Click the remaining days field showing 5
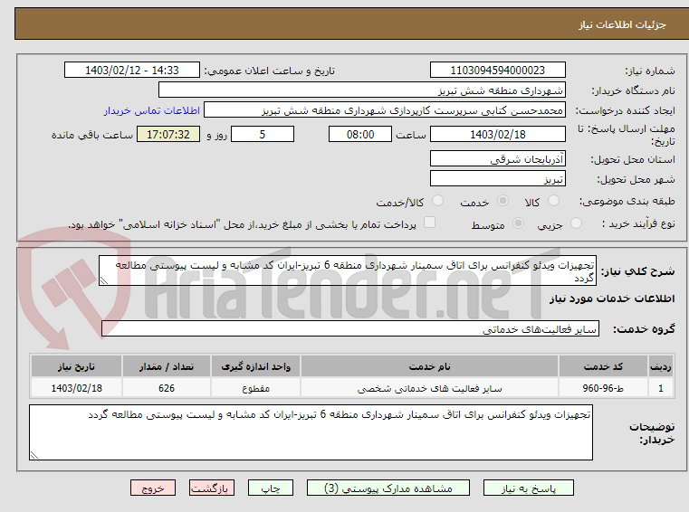The image size is (689, 512). tap(263, 135)
